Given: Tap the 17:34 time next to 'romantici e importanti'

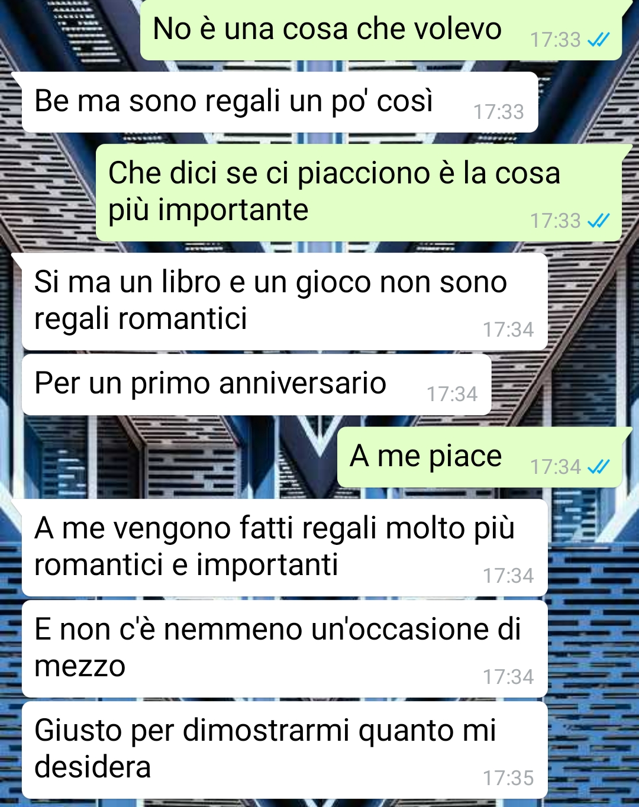Looking at the screenshot, I should [x=508, y=576].
